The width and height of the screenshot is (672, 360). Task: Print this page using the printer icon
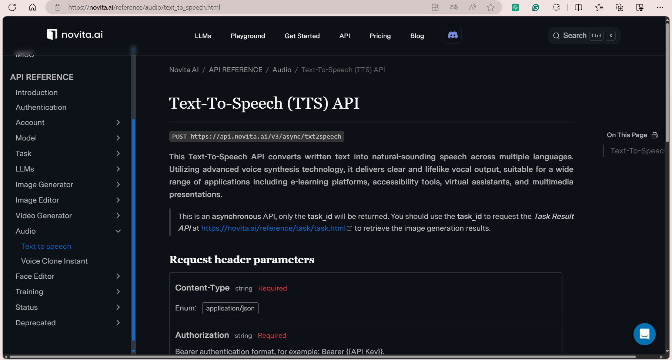click(x=655, y=135)
